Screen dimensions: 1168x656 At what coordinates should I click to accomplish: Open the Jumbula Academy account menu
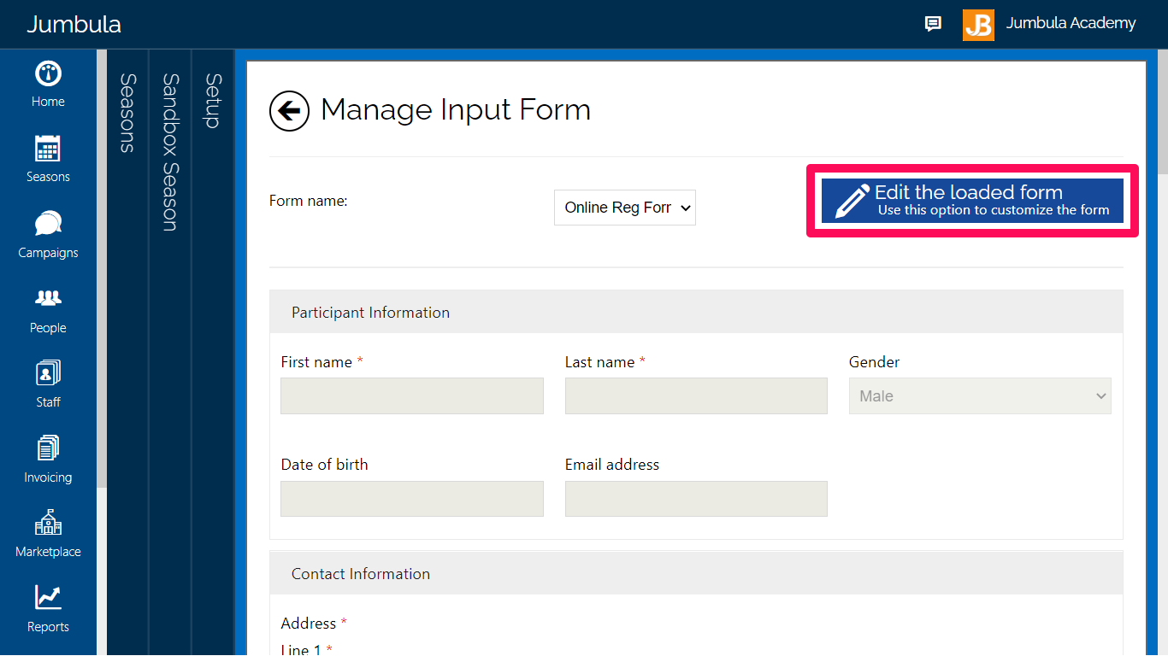pyautogui.click(x=1071, y=23)
